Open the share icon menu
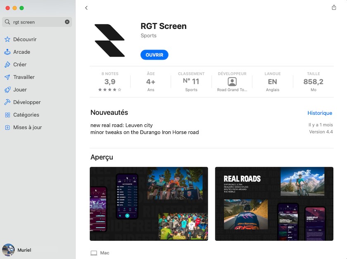 (x=334, y=7)
